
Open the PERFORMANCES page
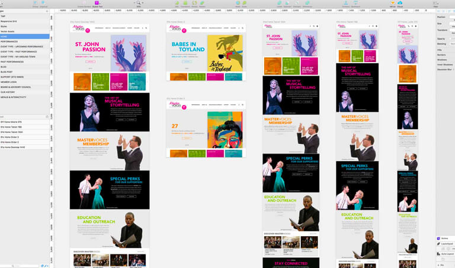pos(25,42)
